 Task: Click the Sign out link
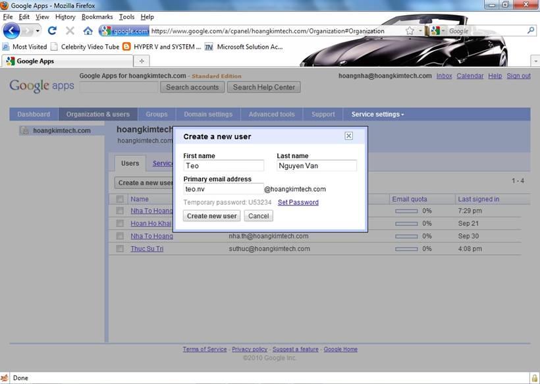point(518,76)
